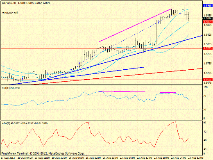
Task: Click the 22 Aug 20:00 time axis label
Action: coord(162,158)
